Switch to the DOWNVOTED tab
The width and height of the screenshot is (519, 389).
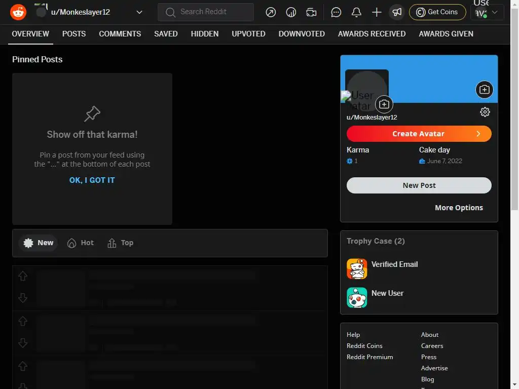click(x=302, y=34)
